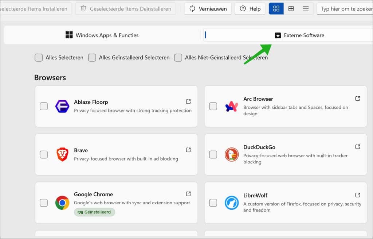Viewport: 373px width, 239px height.
Task: Click the Browsers section heading
Action: (50, 78)
